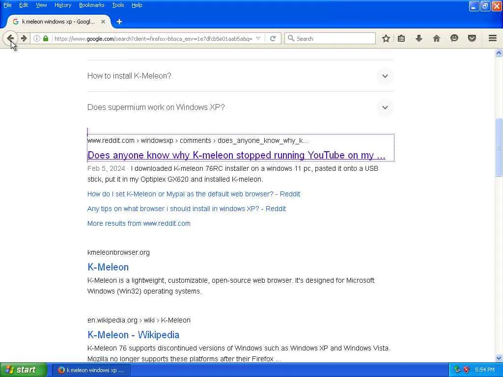
Task: Open "How do I set K-Meleon or Mypal" link
Action: (194, 194)
